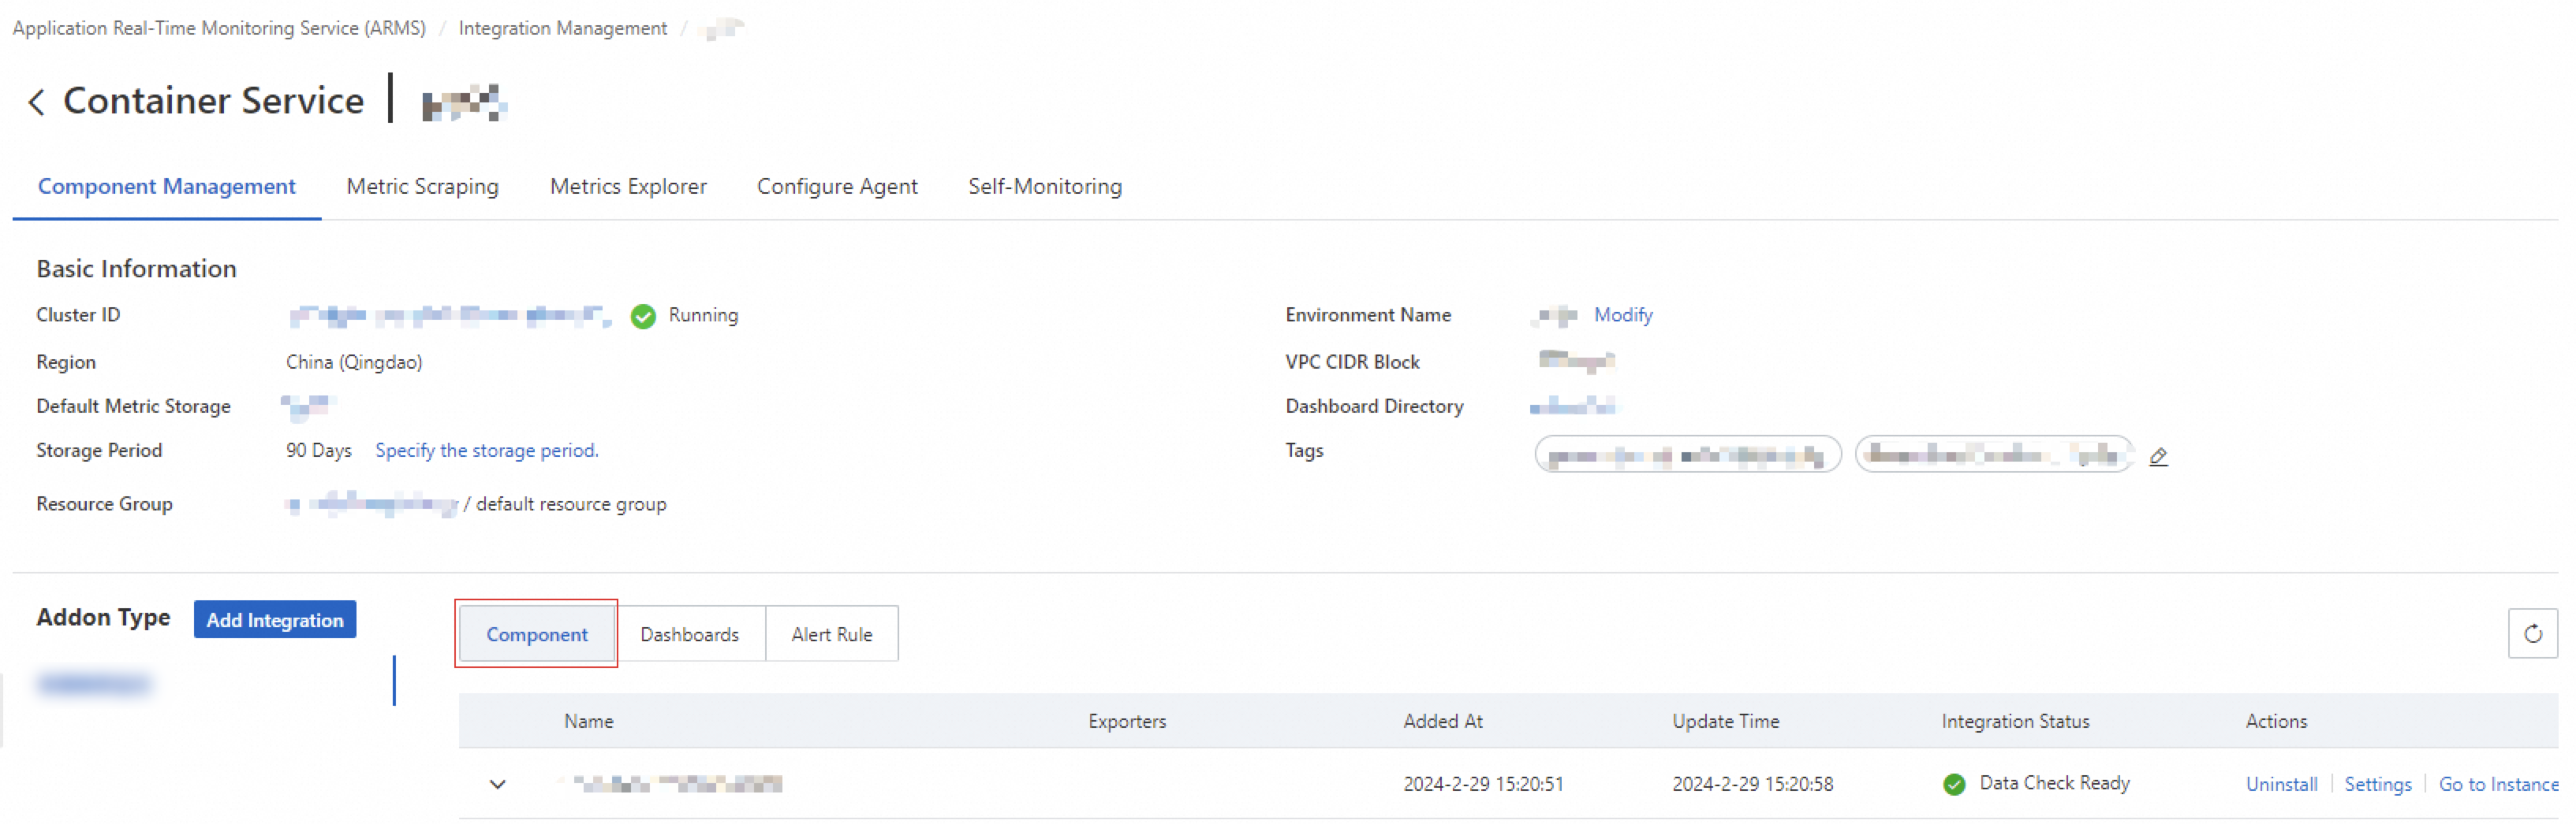This screenshot has width=2576, height=824.
Task: View the Self-Monitoring tab
Action: (1045, 187)
